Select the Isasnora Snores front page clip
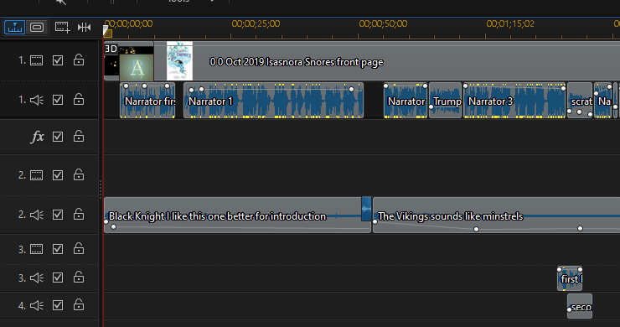Screen dimensions: 620x327 tap(387, 61)
